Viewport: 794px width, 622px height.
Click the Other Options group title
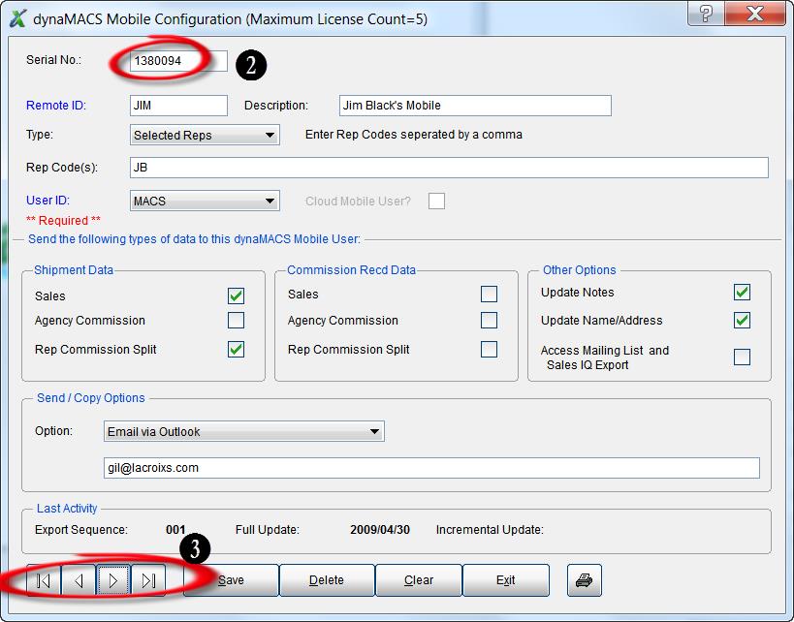pos(580,270)
